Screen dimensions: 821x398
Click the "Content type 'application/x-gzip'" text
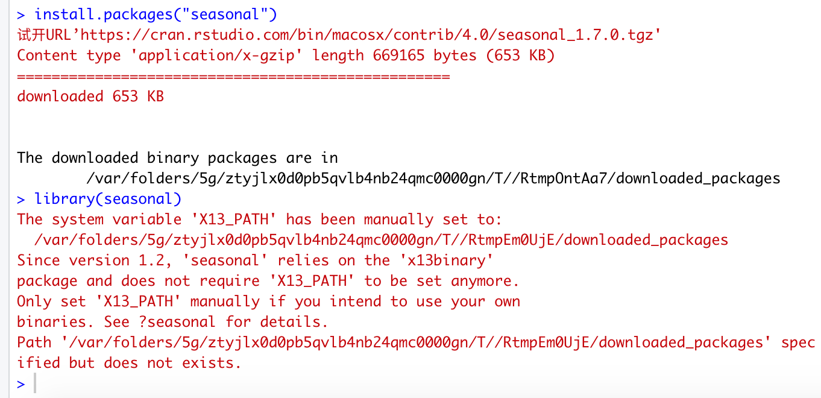point(160,55)
